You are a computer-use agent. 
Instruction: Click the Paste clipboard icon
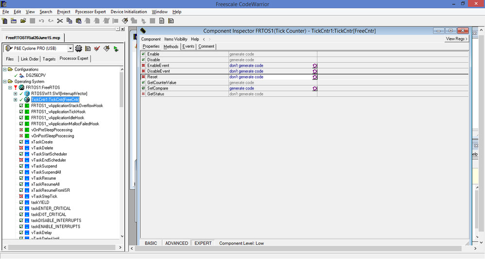pos(79,21)
